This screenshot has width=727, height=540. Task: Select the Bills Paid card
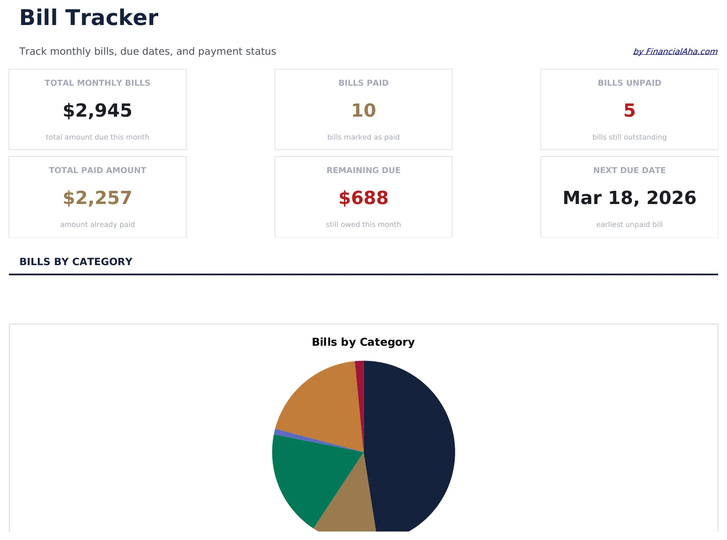click(x=363, y=109)
